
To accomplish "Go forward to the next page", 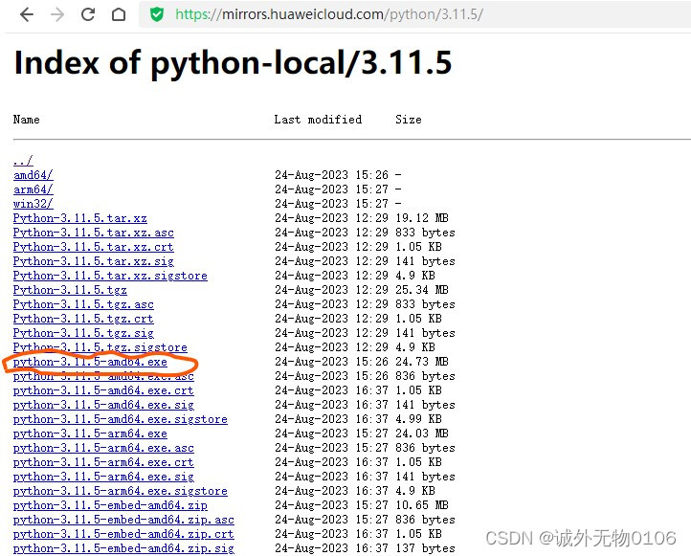I will click(57, 14).
